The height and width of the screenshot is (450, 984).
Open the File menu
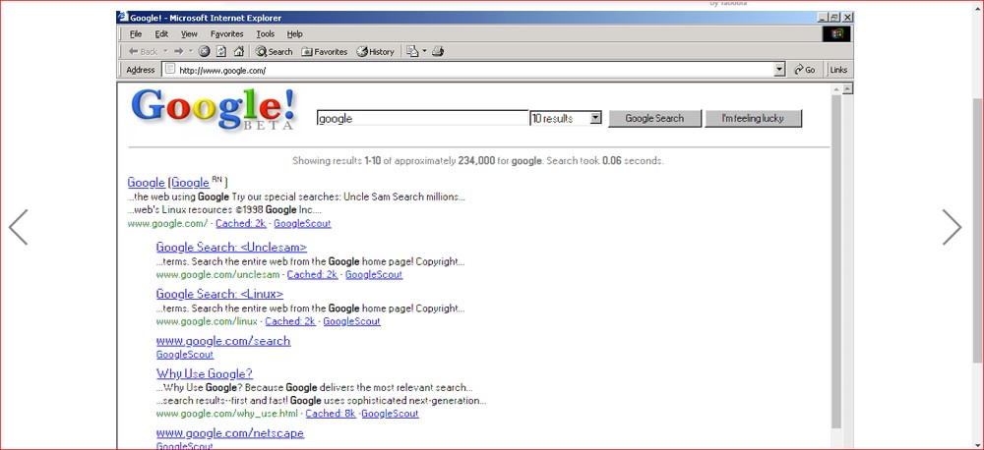136,33
